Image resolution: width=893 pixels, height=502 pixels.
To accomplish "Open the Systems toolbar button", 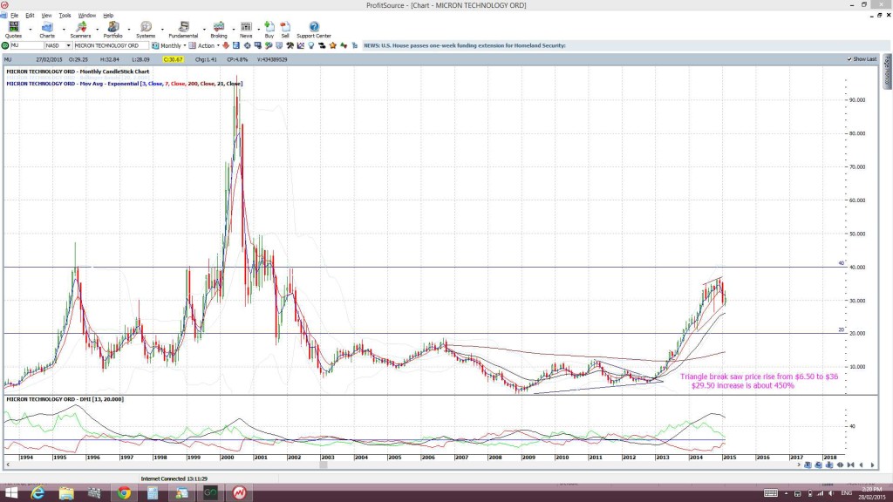I will 146,30.
